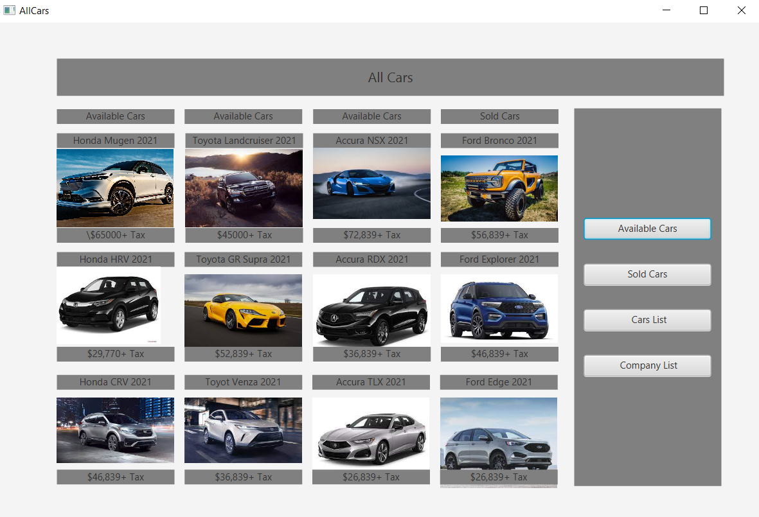This screenshot has width=759, height=517.
Task: Click the Available Cars button in sidebar
Action: 647,229
